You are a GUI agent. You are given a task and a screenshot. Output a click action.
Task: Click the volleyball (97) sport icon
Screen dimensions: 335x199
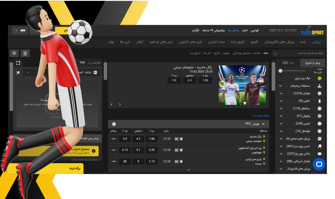(x=319, y=116)
